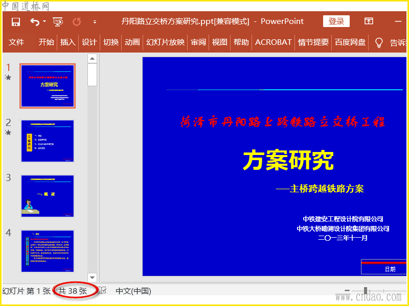Screen dimensions: 409x306
Task: Open the 帮助 tab
Action: [x=241, y=42]
